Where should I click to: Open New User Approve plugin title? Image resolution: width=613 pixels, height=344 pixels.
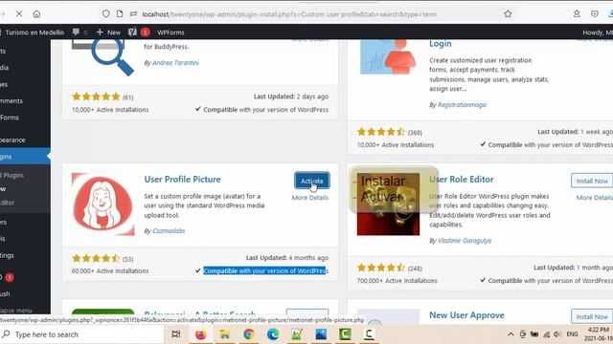466,315
